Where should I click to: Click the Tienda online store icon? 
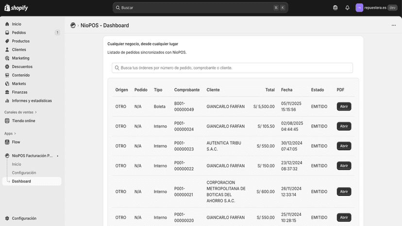(x=7, y=121)
